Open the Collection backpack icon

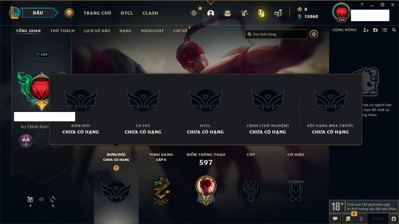(x=228, y=13)
